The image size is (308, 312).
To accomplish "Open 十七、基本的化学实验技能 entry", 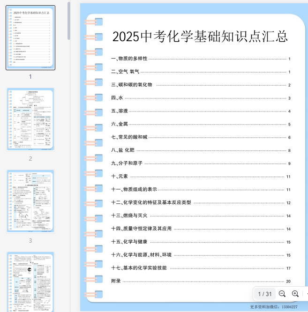I will [139, 268].
